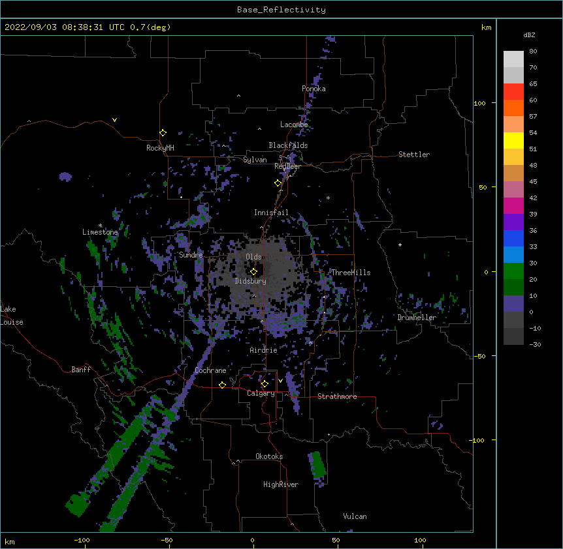Viewport: 563px width, 549px height.
Task: Click the yellow diamond marker below RedDeer
Action: point(278,183)
